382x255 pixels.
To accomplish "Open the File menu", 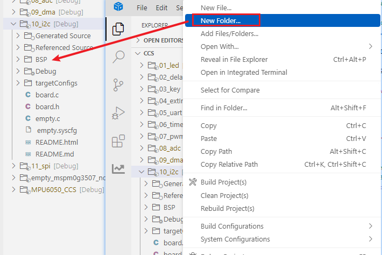I will point(142,8).
